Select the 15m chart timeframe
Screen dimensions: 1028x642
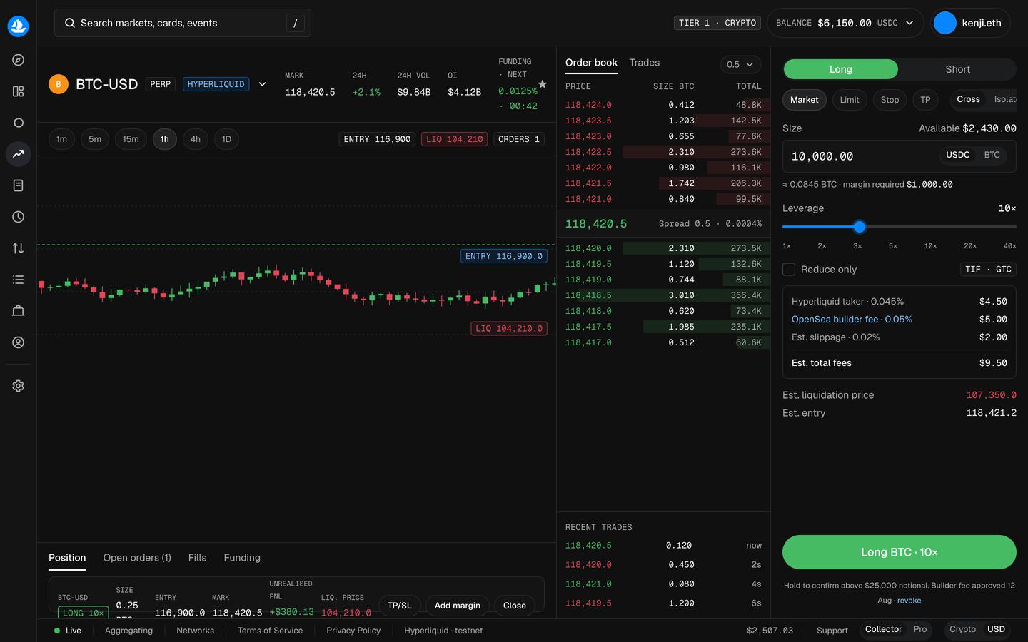pos(131,139)
